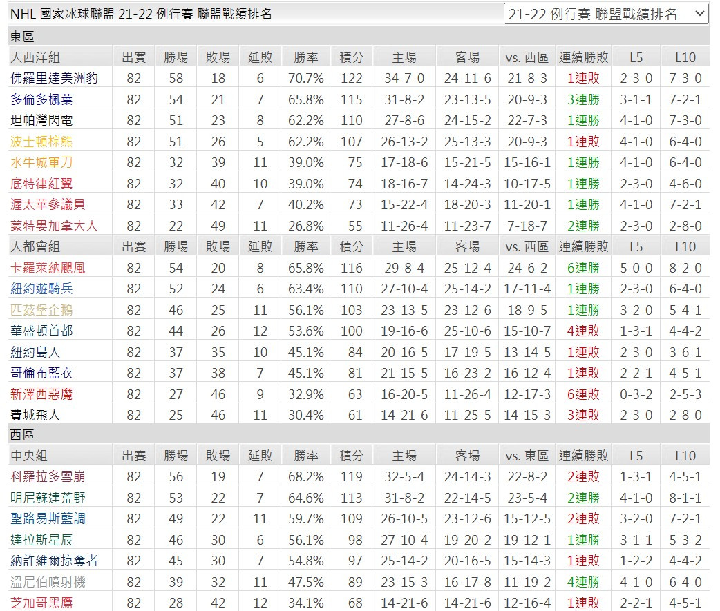
Task: Click 坦帕灣閃電's home record 27-8-6
Action: coord(404,120)
